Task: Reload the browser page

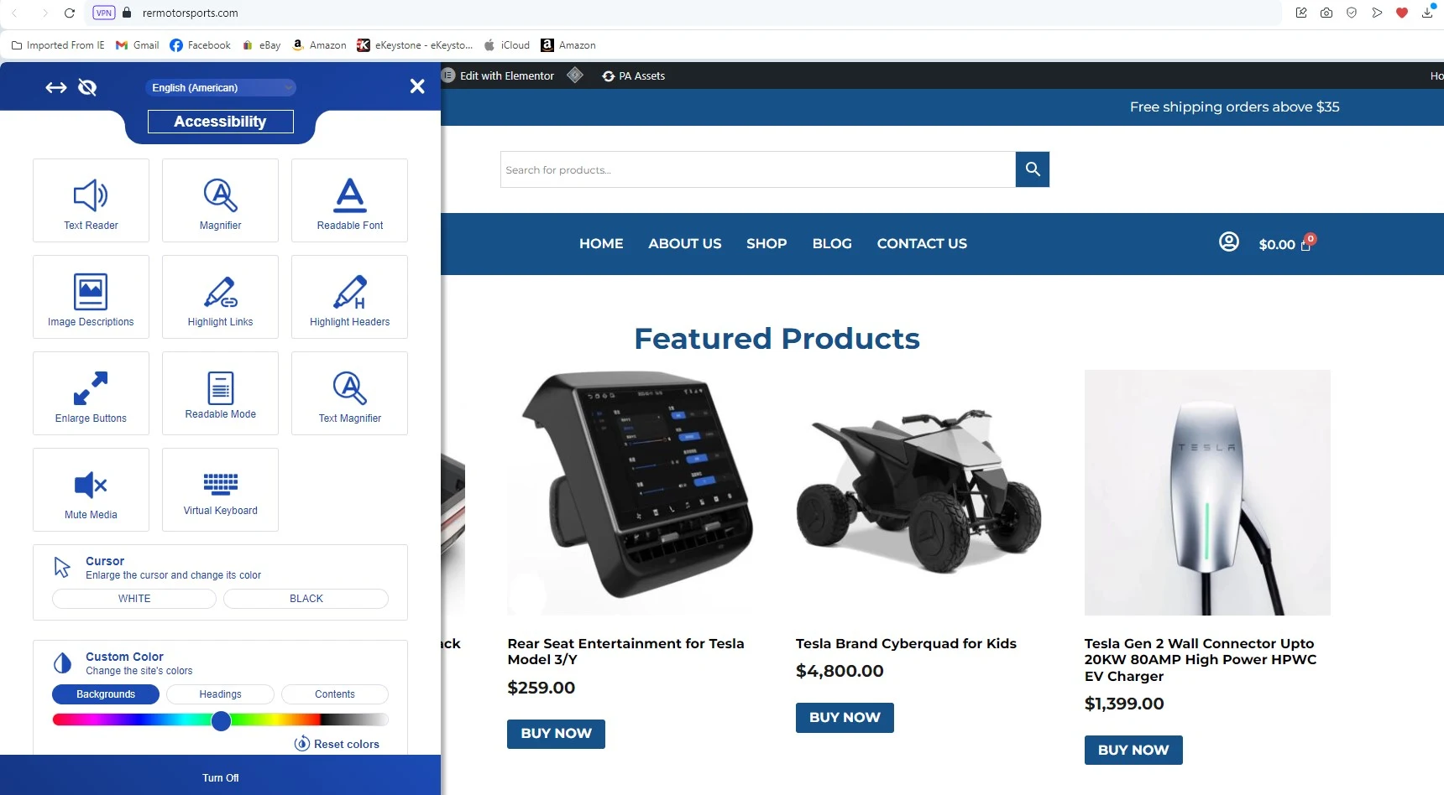Action: coord(70,13)
